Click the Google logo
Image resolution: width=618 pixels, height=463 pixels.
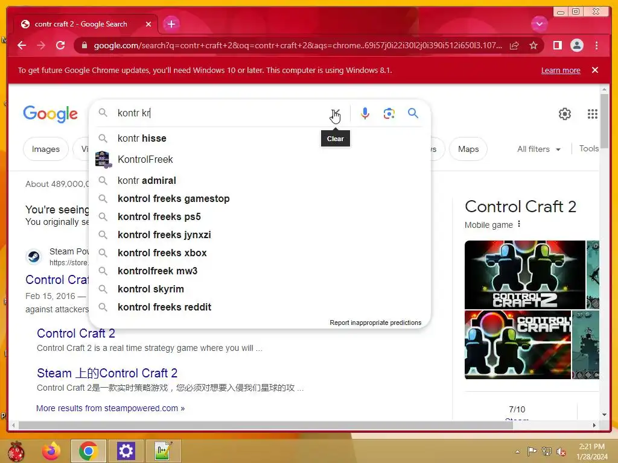coord(51,114)
